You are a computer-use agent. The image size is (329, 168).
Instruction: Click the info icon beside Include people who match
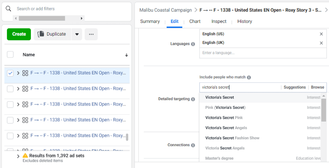[x=249, y=77]
